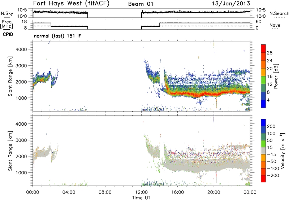
Task: Click the "-50" velocity colorbar label
Action: 272,161
